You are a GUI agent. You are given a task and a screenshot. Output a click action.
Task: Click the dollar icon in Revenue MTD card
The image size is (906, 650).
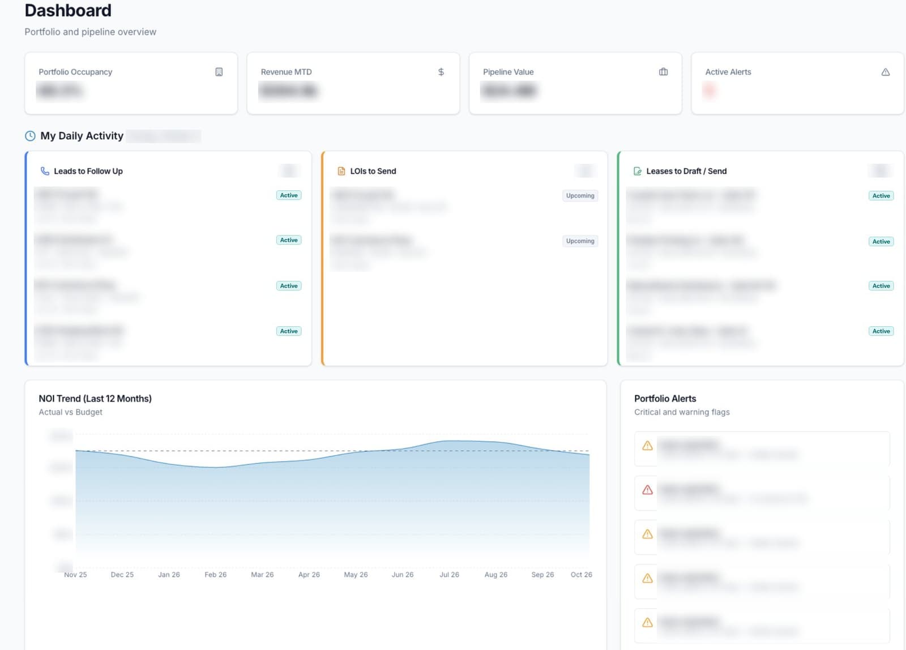tap(441, 72)
